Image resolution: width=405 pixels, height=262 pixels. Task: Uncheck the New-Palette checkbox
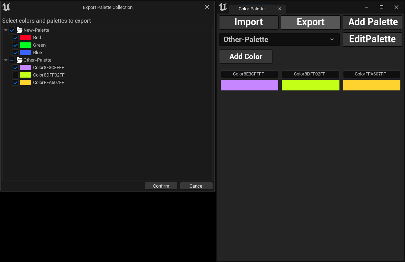[12, 30]
